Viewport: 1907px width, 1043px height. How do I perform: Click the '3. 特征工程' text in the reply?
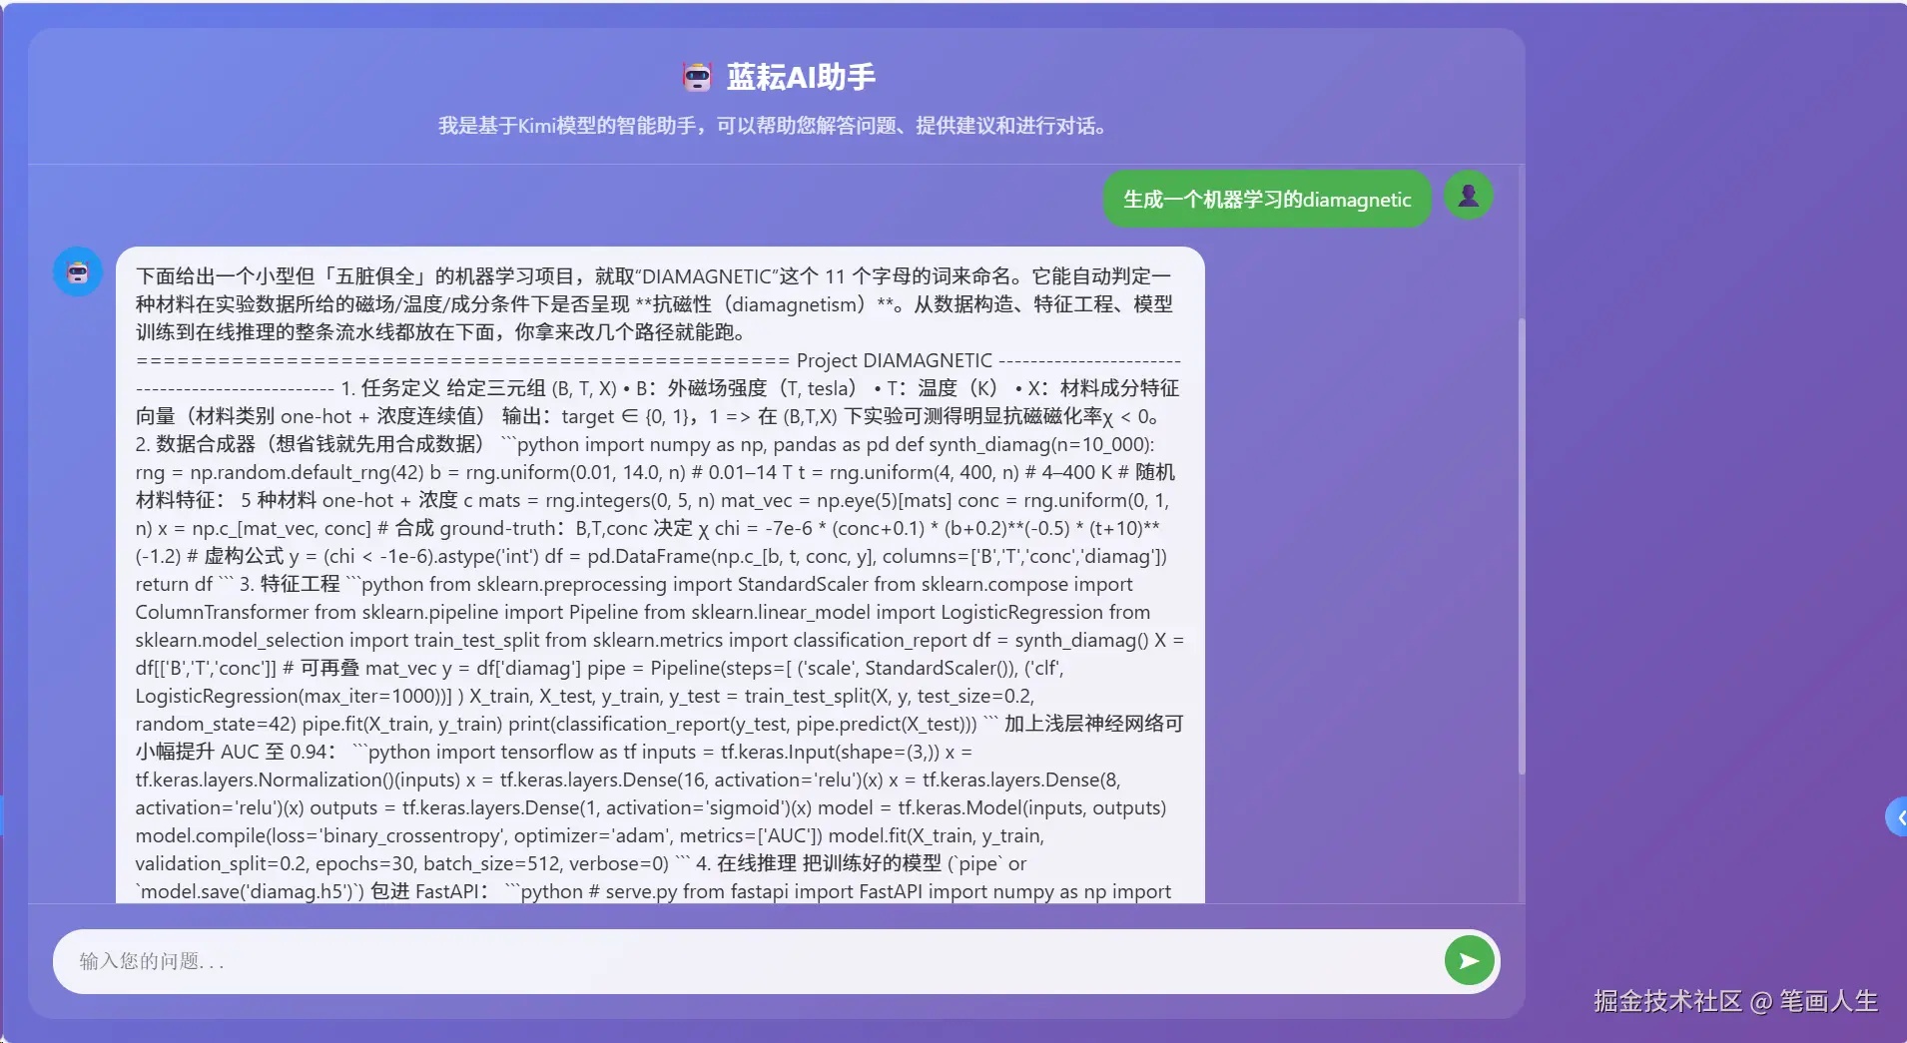click(290, 584)
